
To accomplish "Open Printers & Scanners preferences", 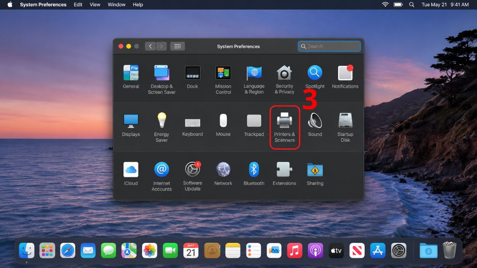I will (285, 127).
